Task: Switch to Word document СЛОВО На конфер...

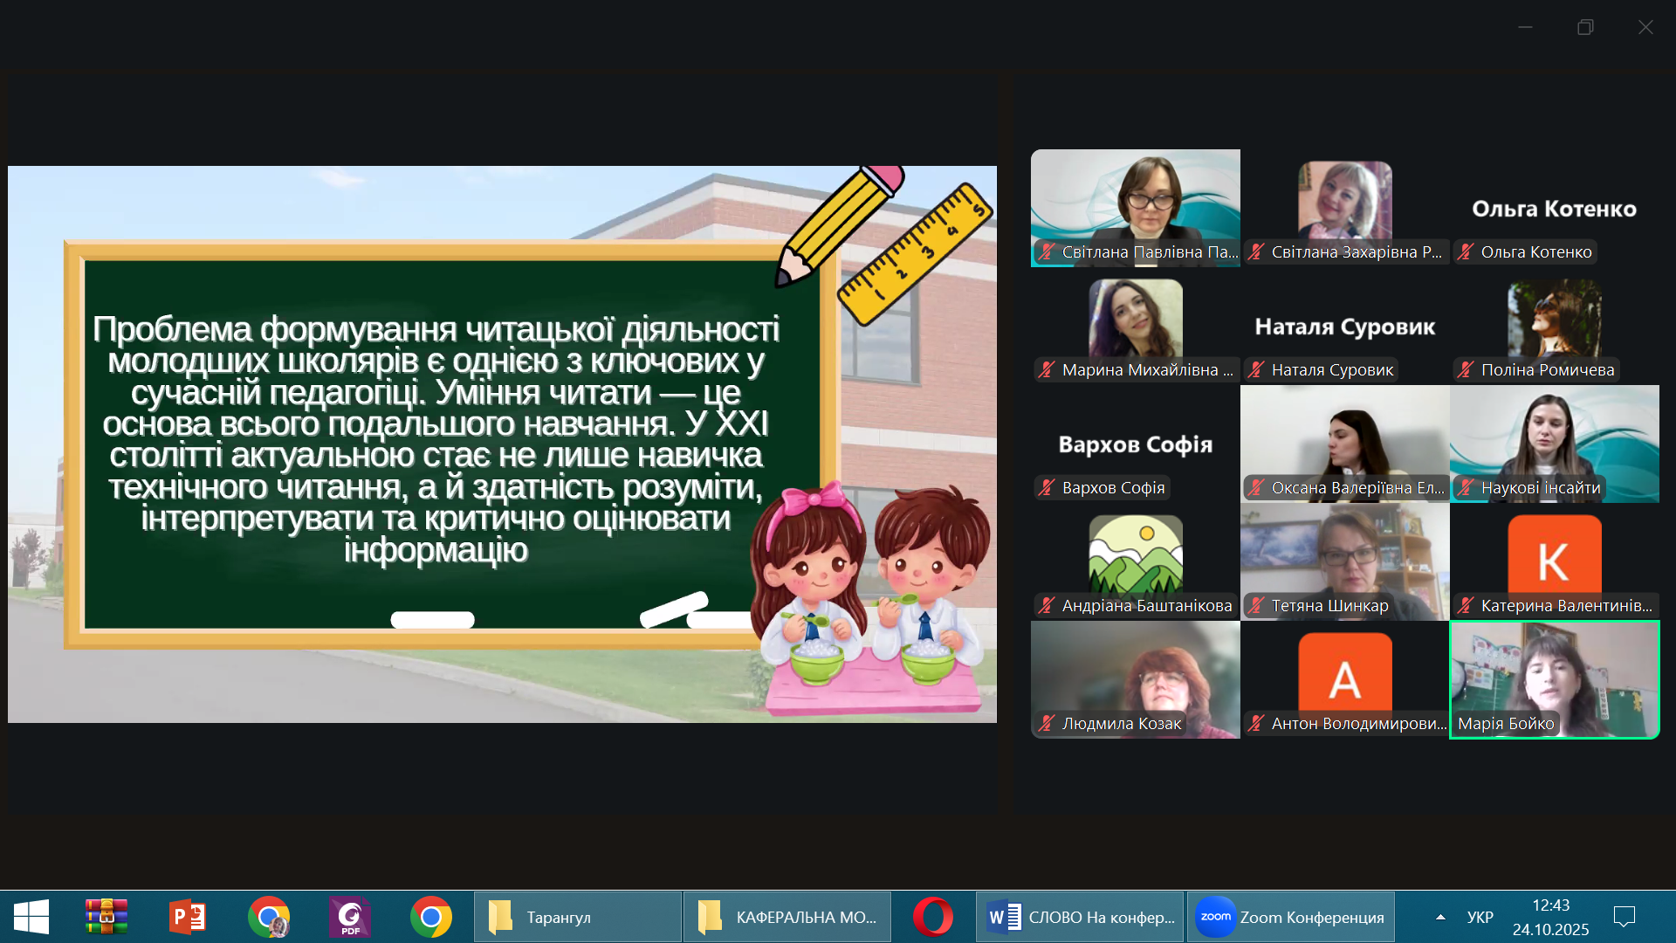Action: point(1081,917)
